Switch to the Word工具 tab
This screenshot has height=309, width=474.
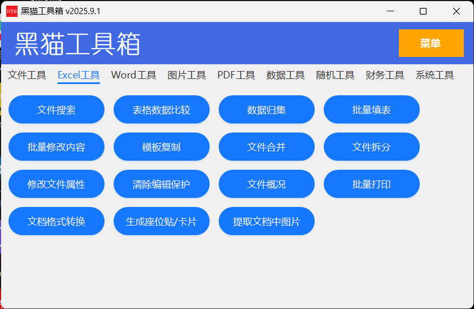pyautogui.click(x=133, y=75)
